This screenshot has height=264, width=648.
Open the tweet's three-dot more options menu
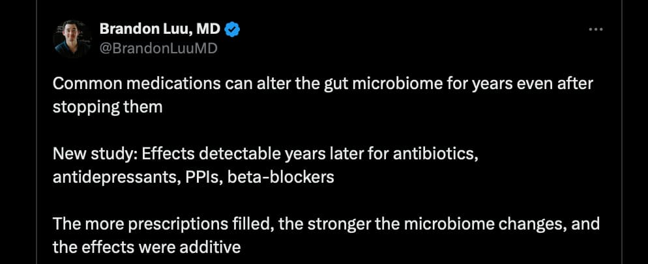(596, 29)
